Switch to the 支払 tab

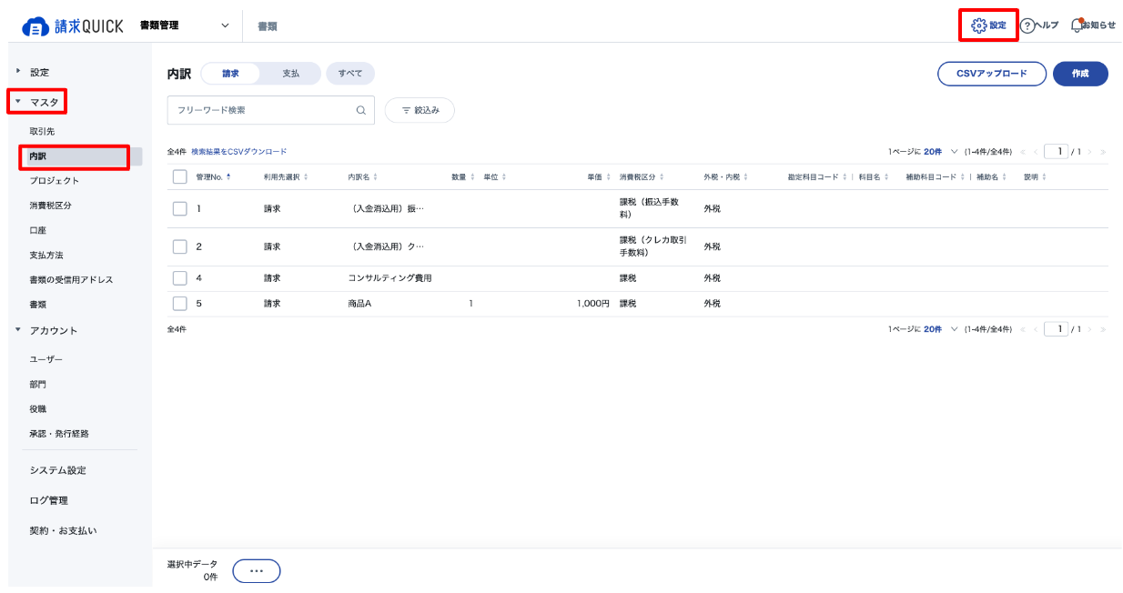[290, 74]
